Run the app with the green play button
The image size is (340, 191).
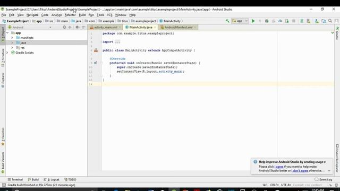(x=253, y=21)
